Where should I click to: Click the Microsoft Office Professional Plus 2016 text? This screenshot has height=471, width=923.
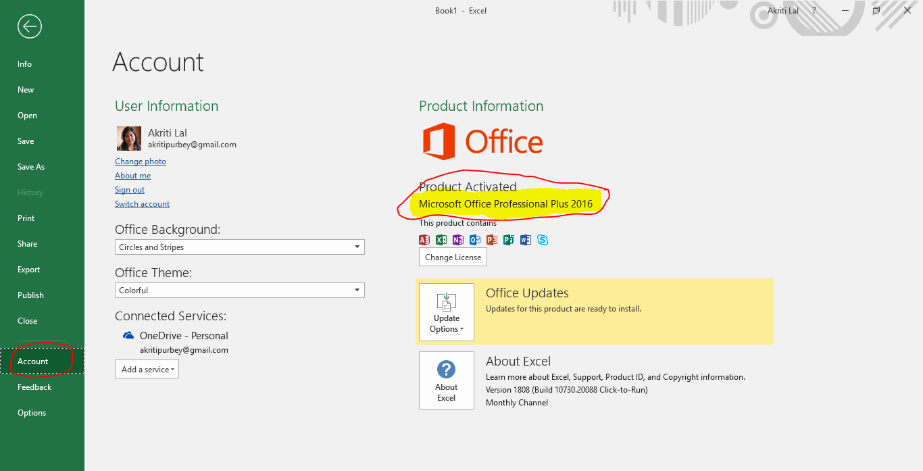pyautogui.click(x=505, y=204)
